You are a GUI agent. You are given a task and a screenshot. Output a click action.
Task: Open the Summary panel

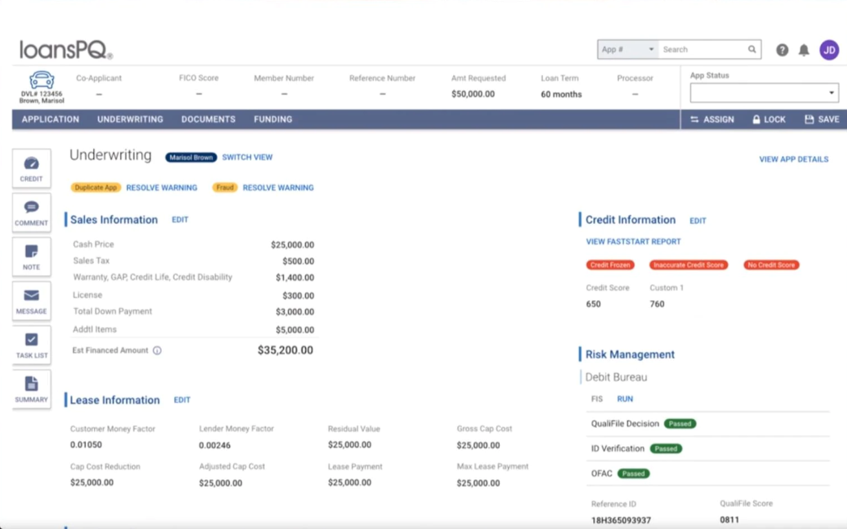coord(31,389)
